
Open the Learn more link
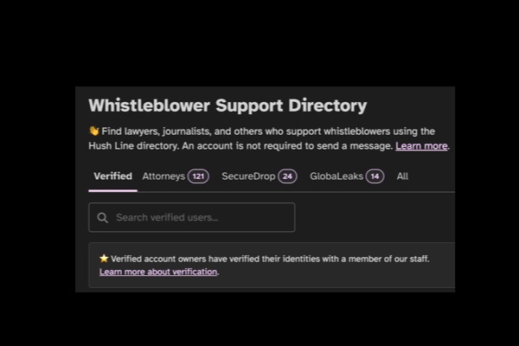point(421,145)
